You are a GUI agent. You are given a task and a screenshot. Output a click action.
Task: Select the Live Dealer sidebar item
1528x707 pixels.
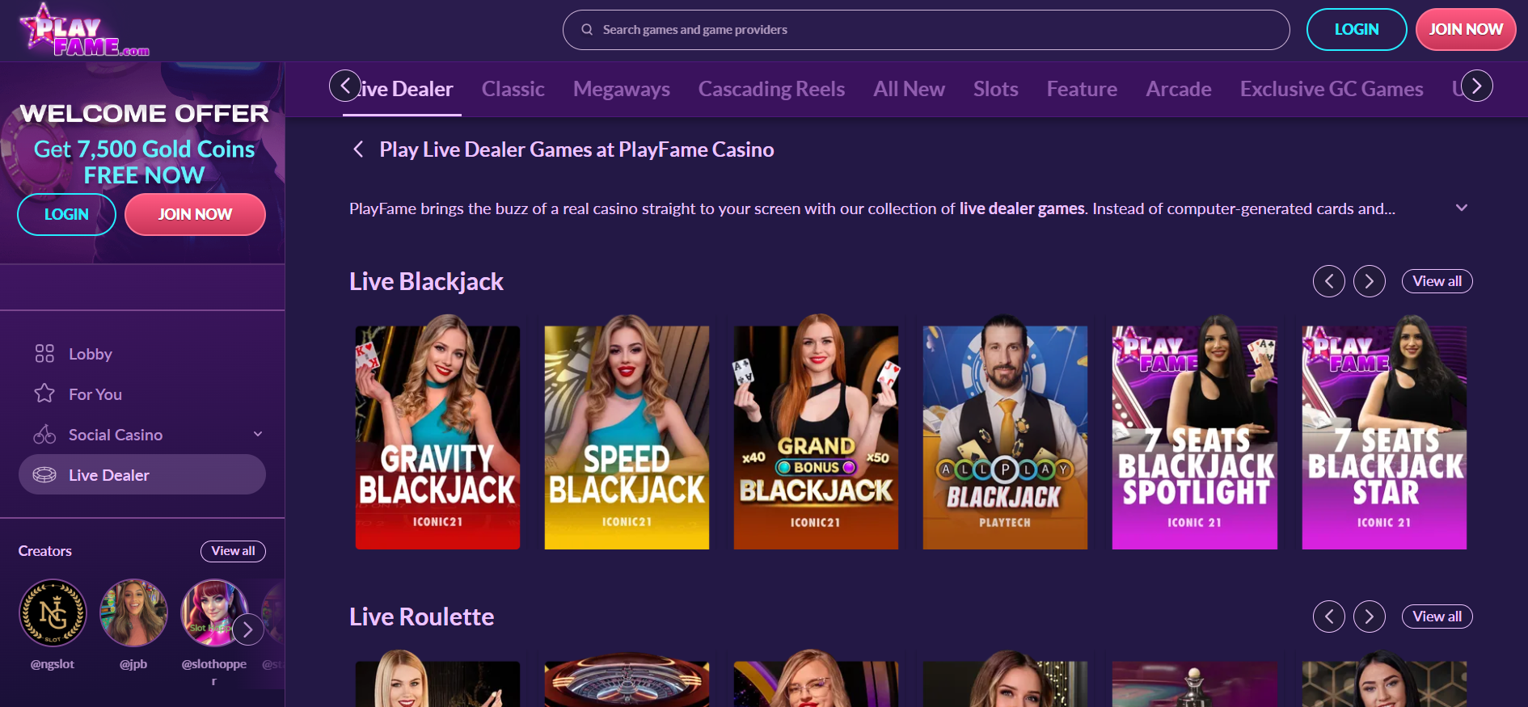pos(142,474)
